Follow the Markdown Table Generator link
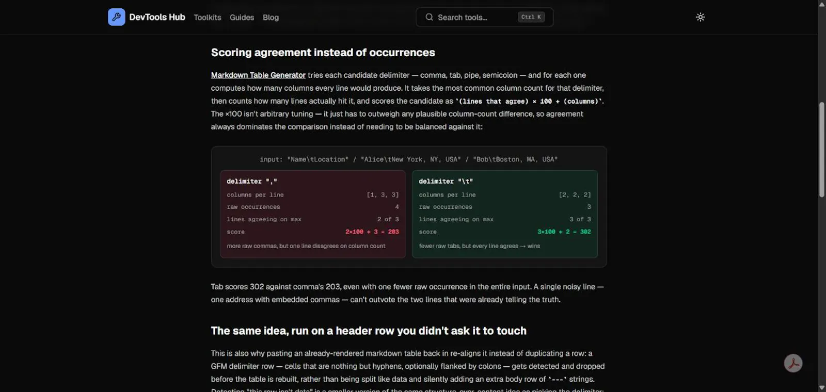 point(258,75)
